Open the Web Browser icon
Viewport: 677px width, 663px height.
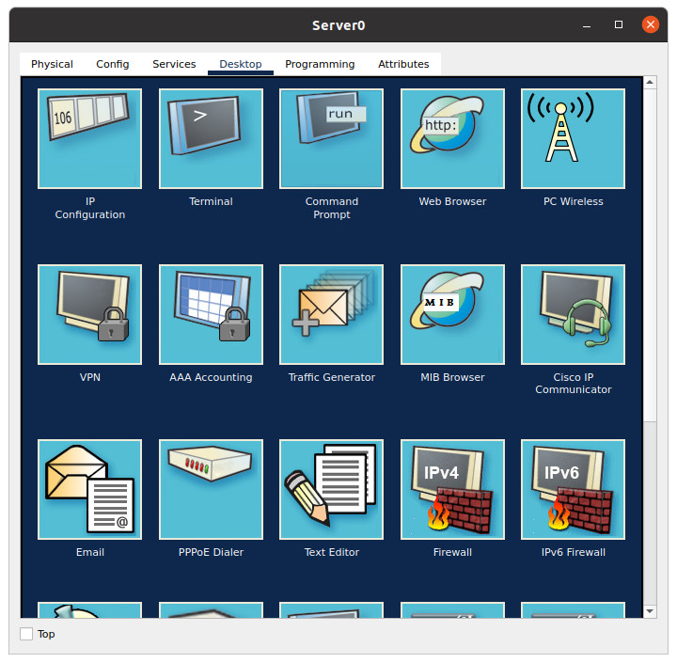[452, 139]
